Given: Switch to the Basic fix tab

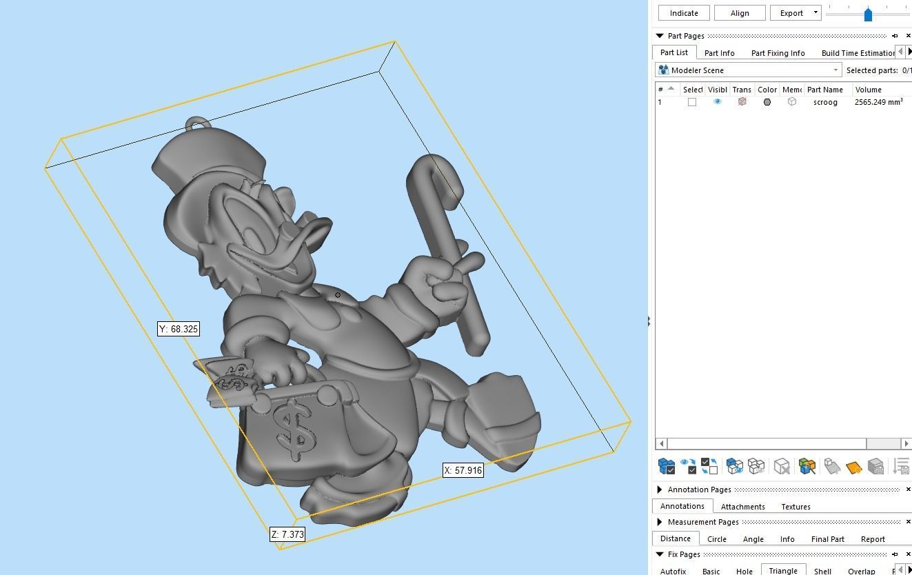Looking at the screenshot, I should click(x=711, y=571).
